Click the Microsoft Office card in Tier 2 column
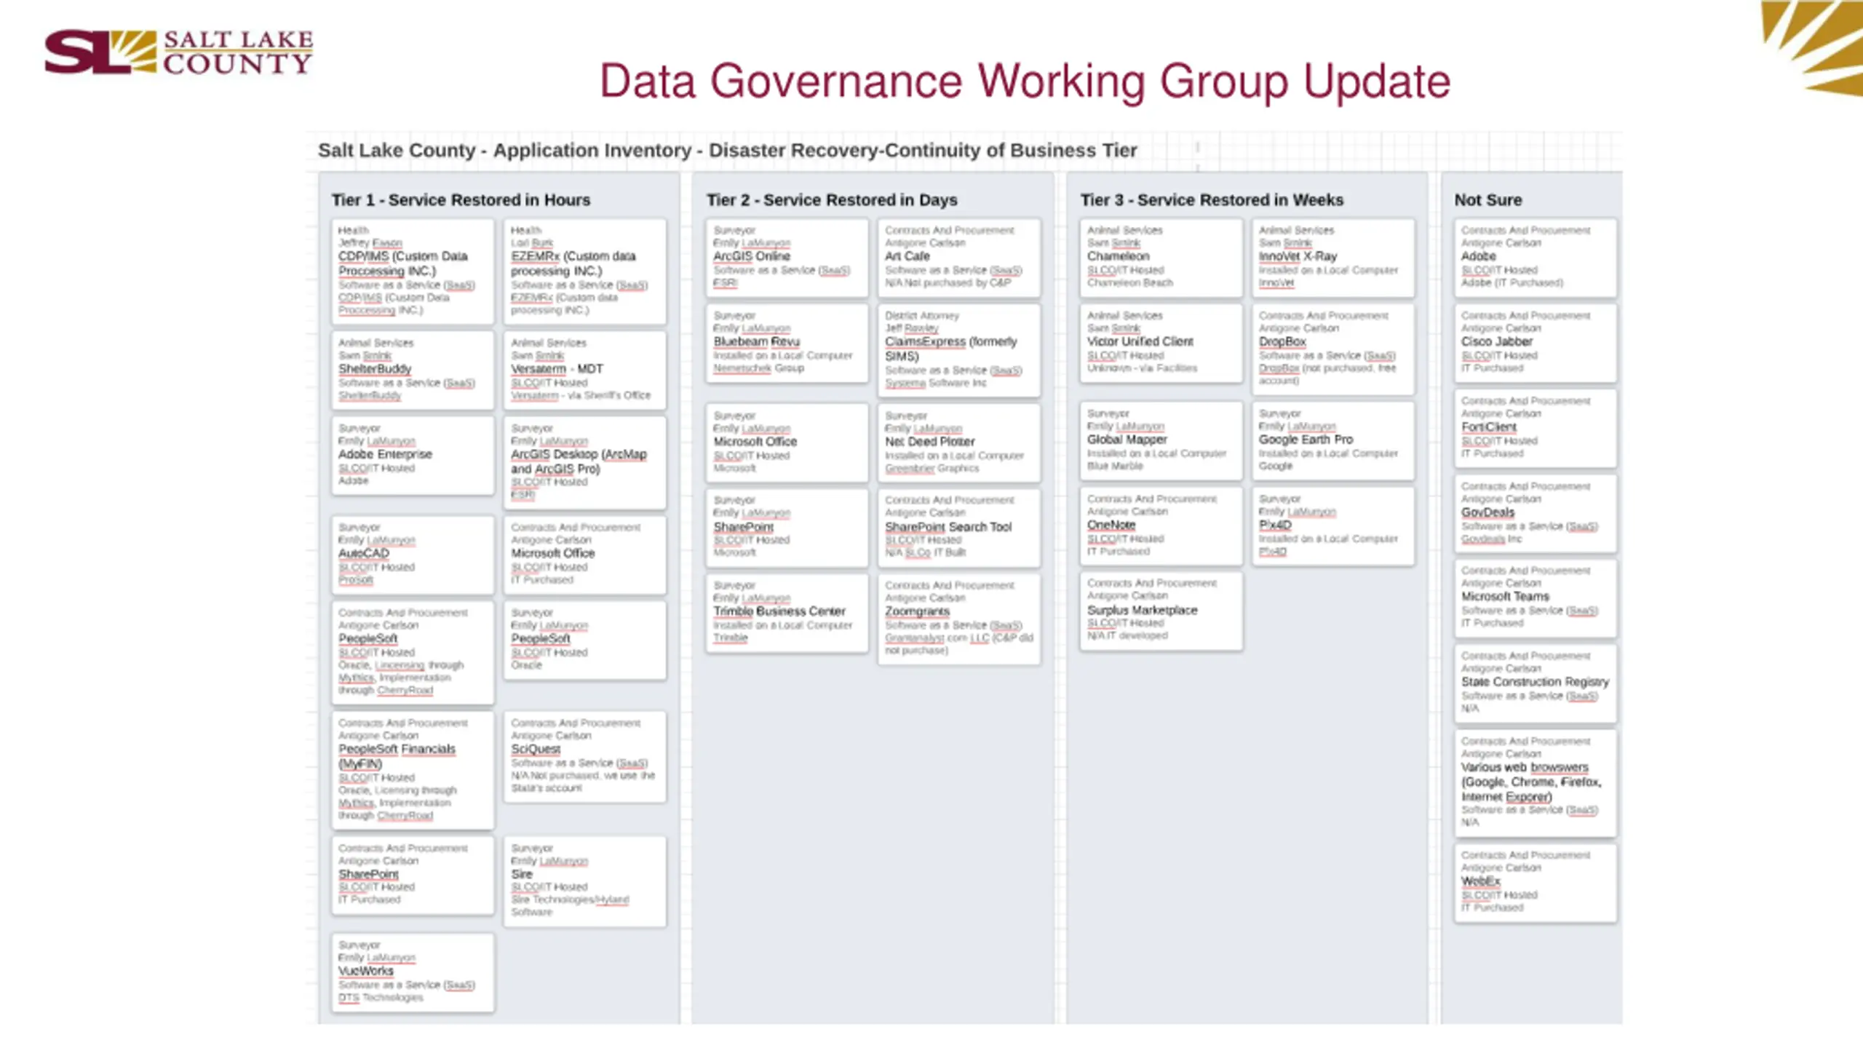The height and width of the screenshot is (1048, 1863). (787, 443)
